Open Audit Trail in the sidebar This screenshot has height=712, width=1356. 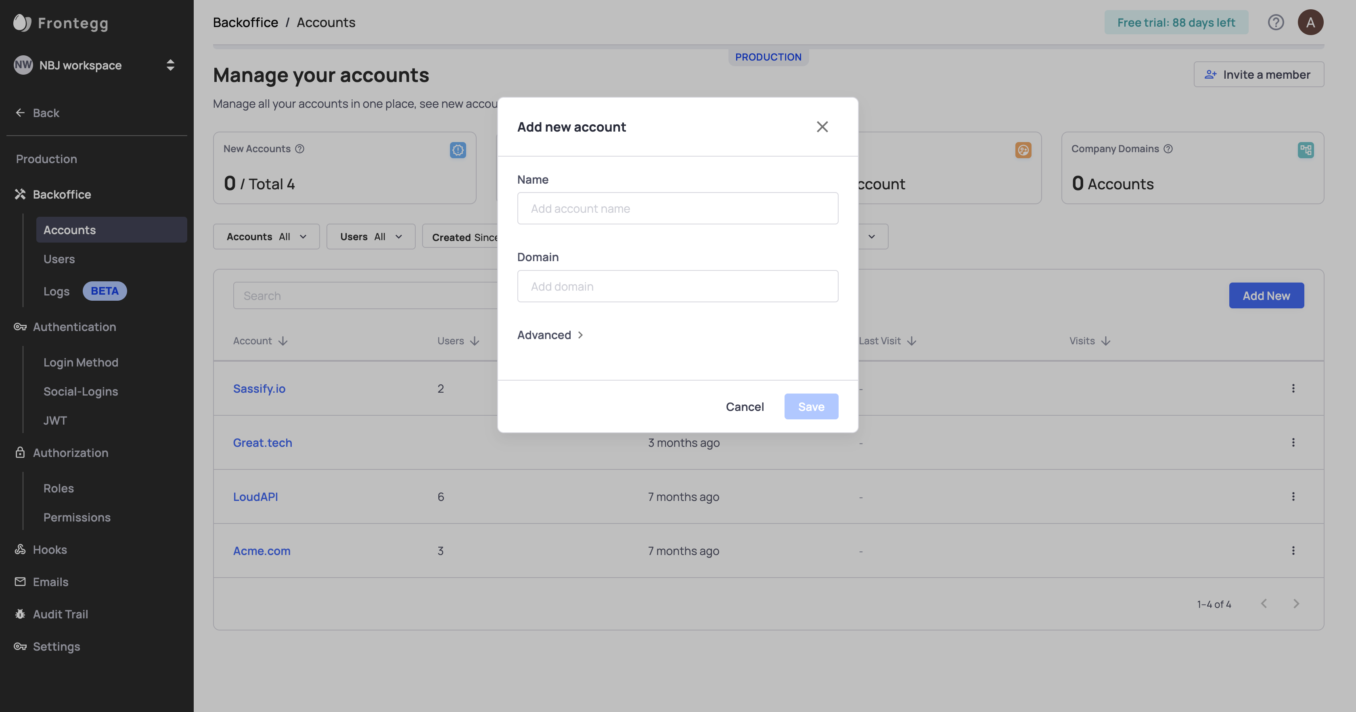pos(60,614)
